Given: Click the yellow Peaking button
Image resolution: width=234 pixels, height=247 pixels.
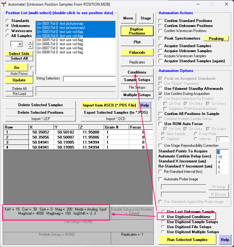Looking at the screenshot, I should tap(216, 38).
